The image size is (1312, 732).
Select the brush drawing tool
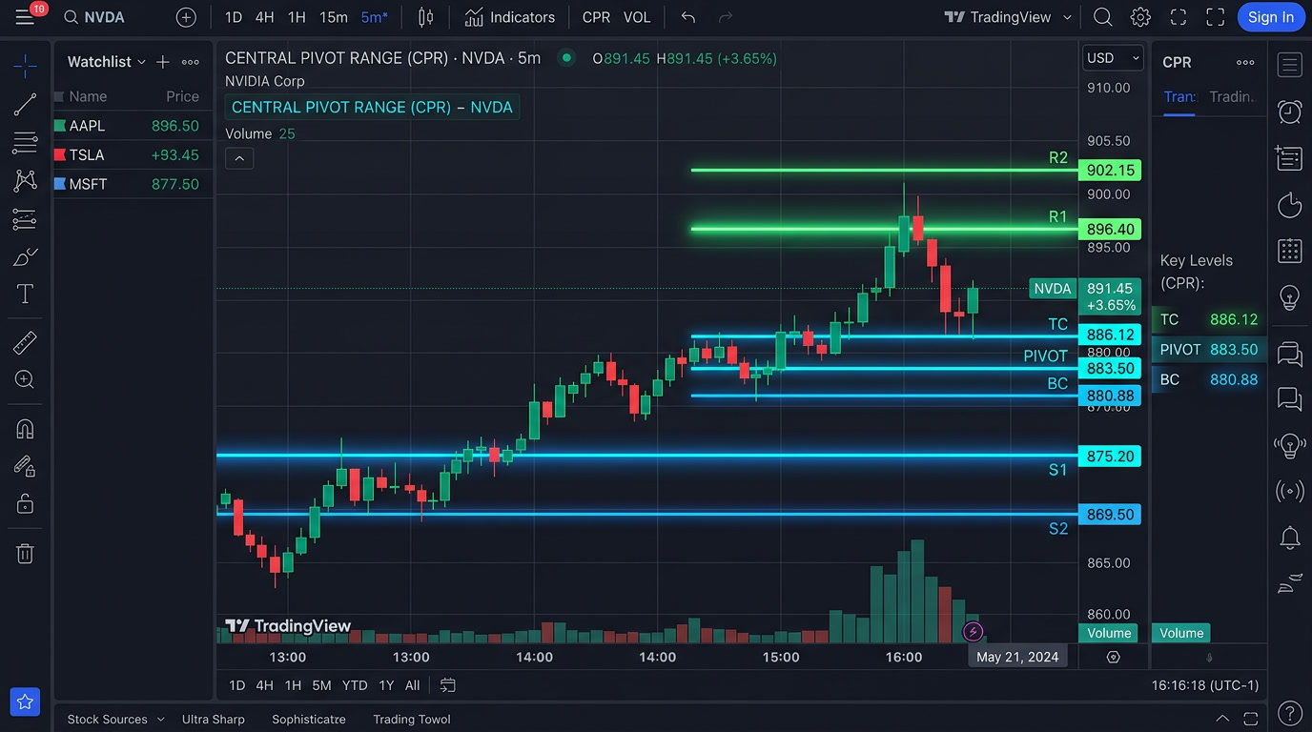click(x=25, y=257)
